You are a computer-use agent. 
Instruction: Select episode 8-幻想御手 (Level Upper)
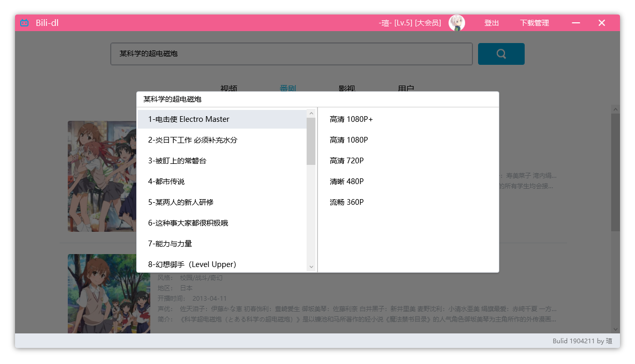[x=222, y=263]
